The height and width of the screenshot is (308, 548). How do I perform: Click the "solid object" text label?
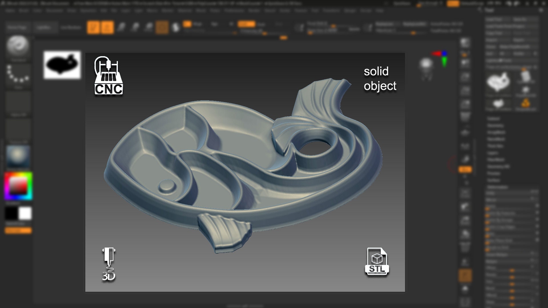pos(380,79)
